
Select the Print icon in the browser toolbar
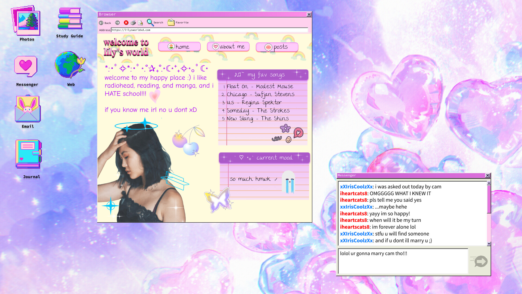(133, 23)
